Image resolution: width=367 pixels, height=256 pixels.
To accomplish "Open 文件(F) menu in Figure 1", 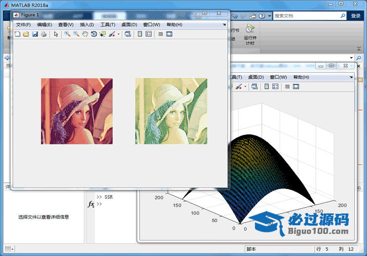I will click(23, 25).
